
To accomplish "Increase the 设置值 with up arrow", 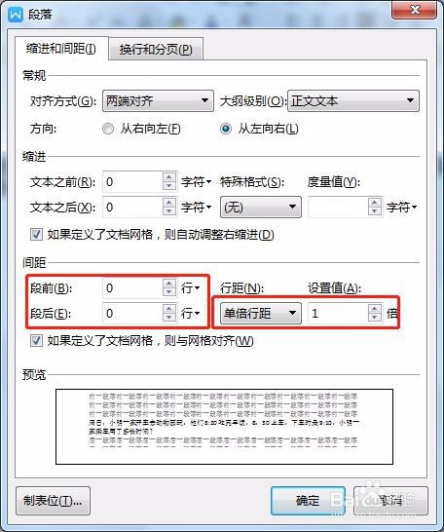I will point(375,308).
